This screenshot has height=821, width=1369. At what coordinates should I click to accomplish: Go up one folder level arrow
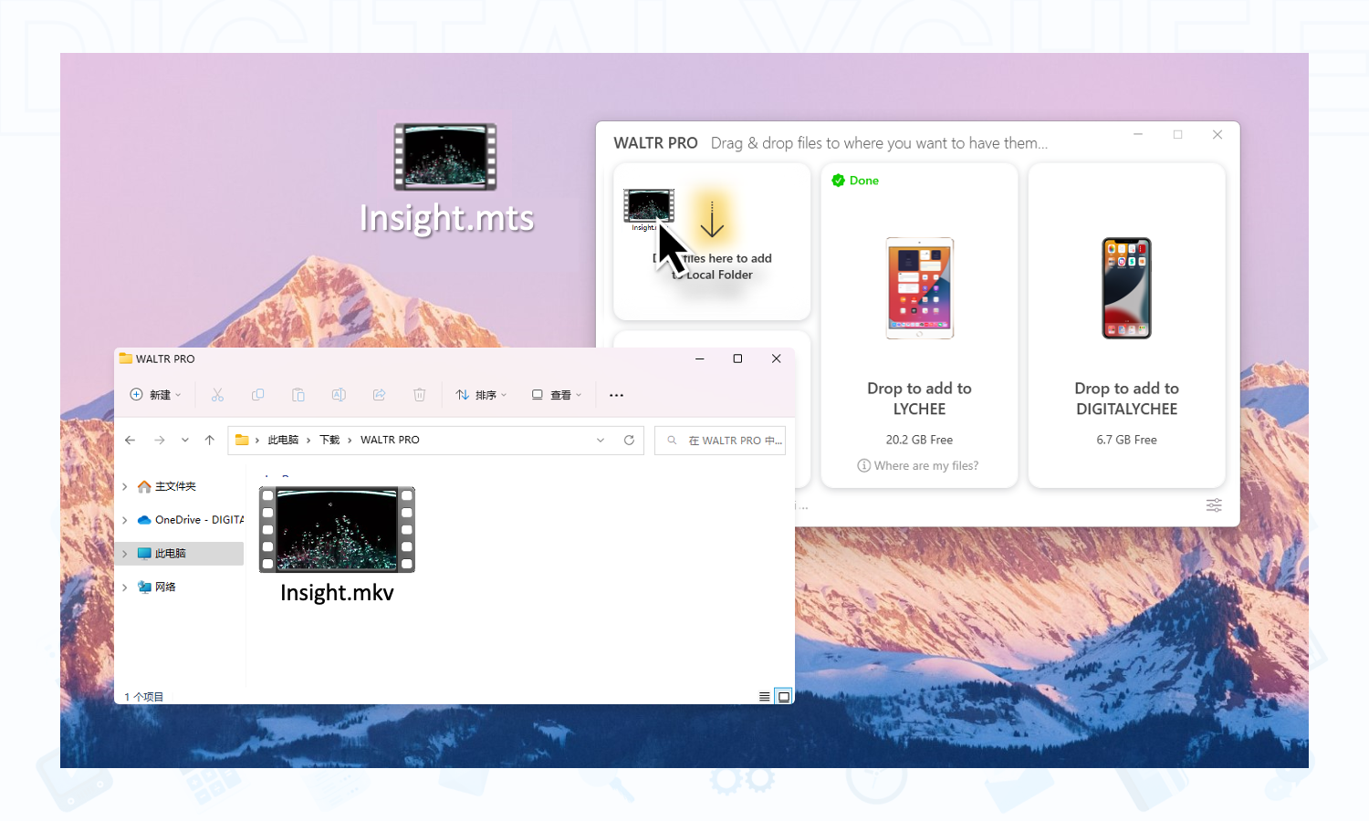[209, 440]
